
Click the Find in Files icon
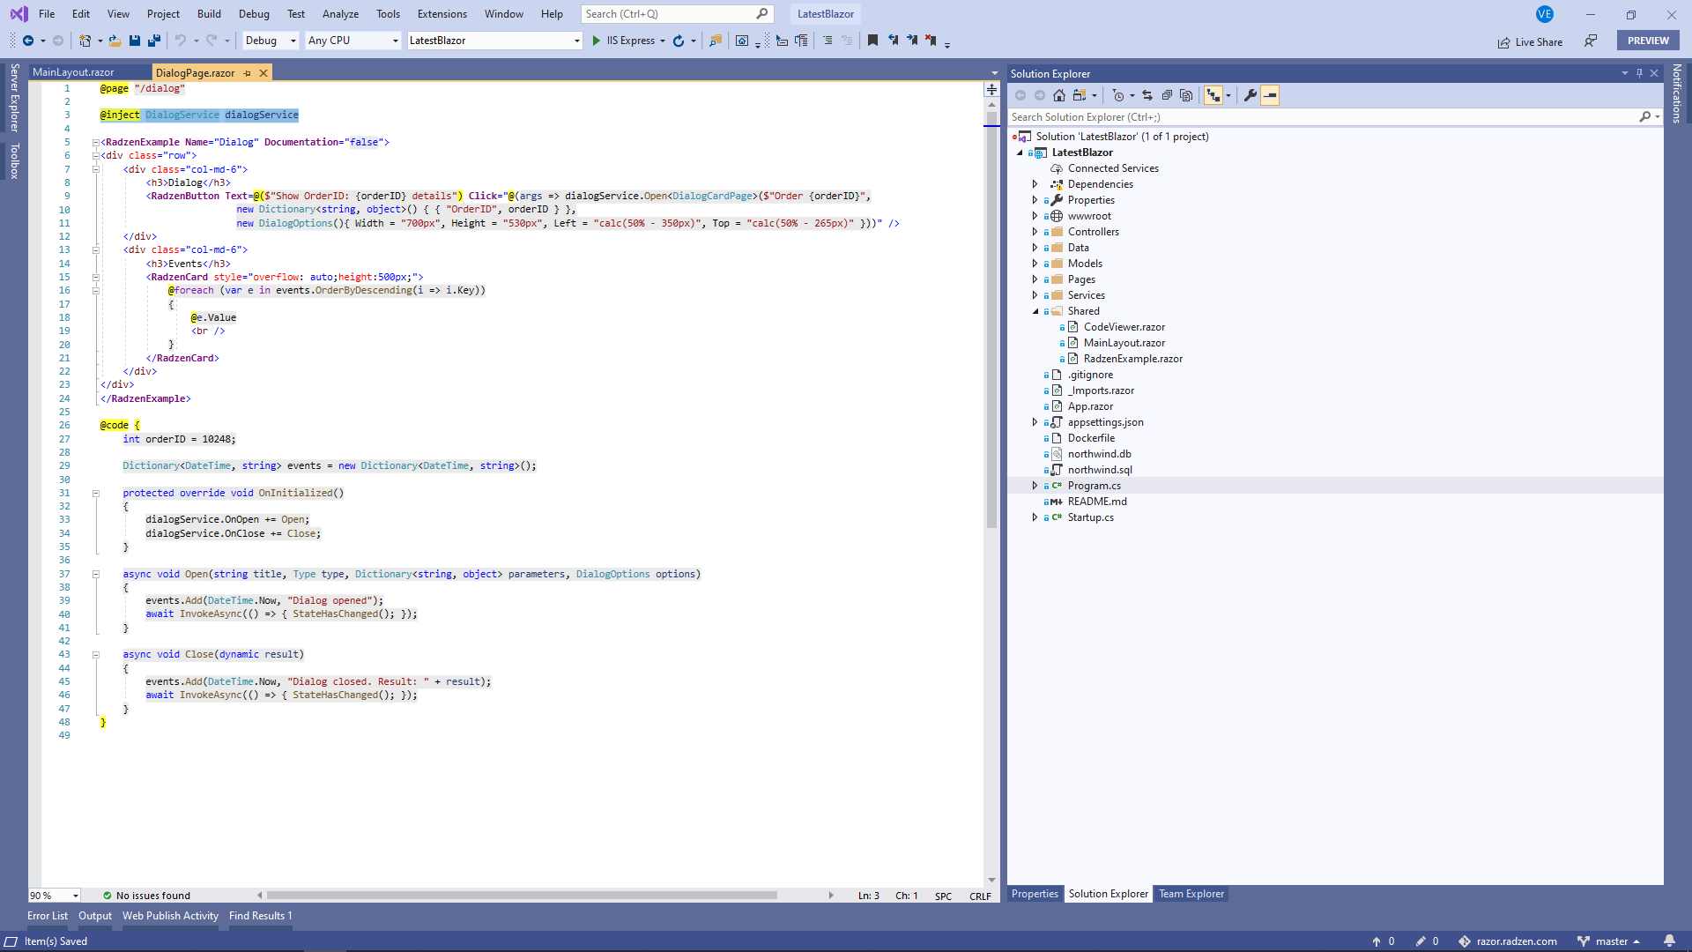[716, 41]
